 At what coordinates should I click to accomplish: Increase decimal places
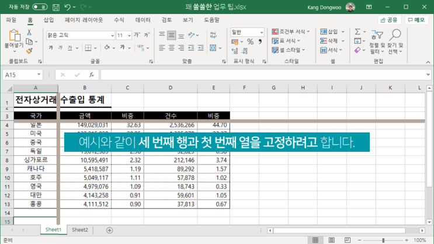point(235,51)
